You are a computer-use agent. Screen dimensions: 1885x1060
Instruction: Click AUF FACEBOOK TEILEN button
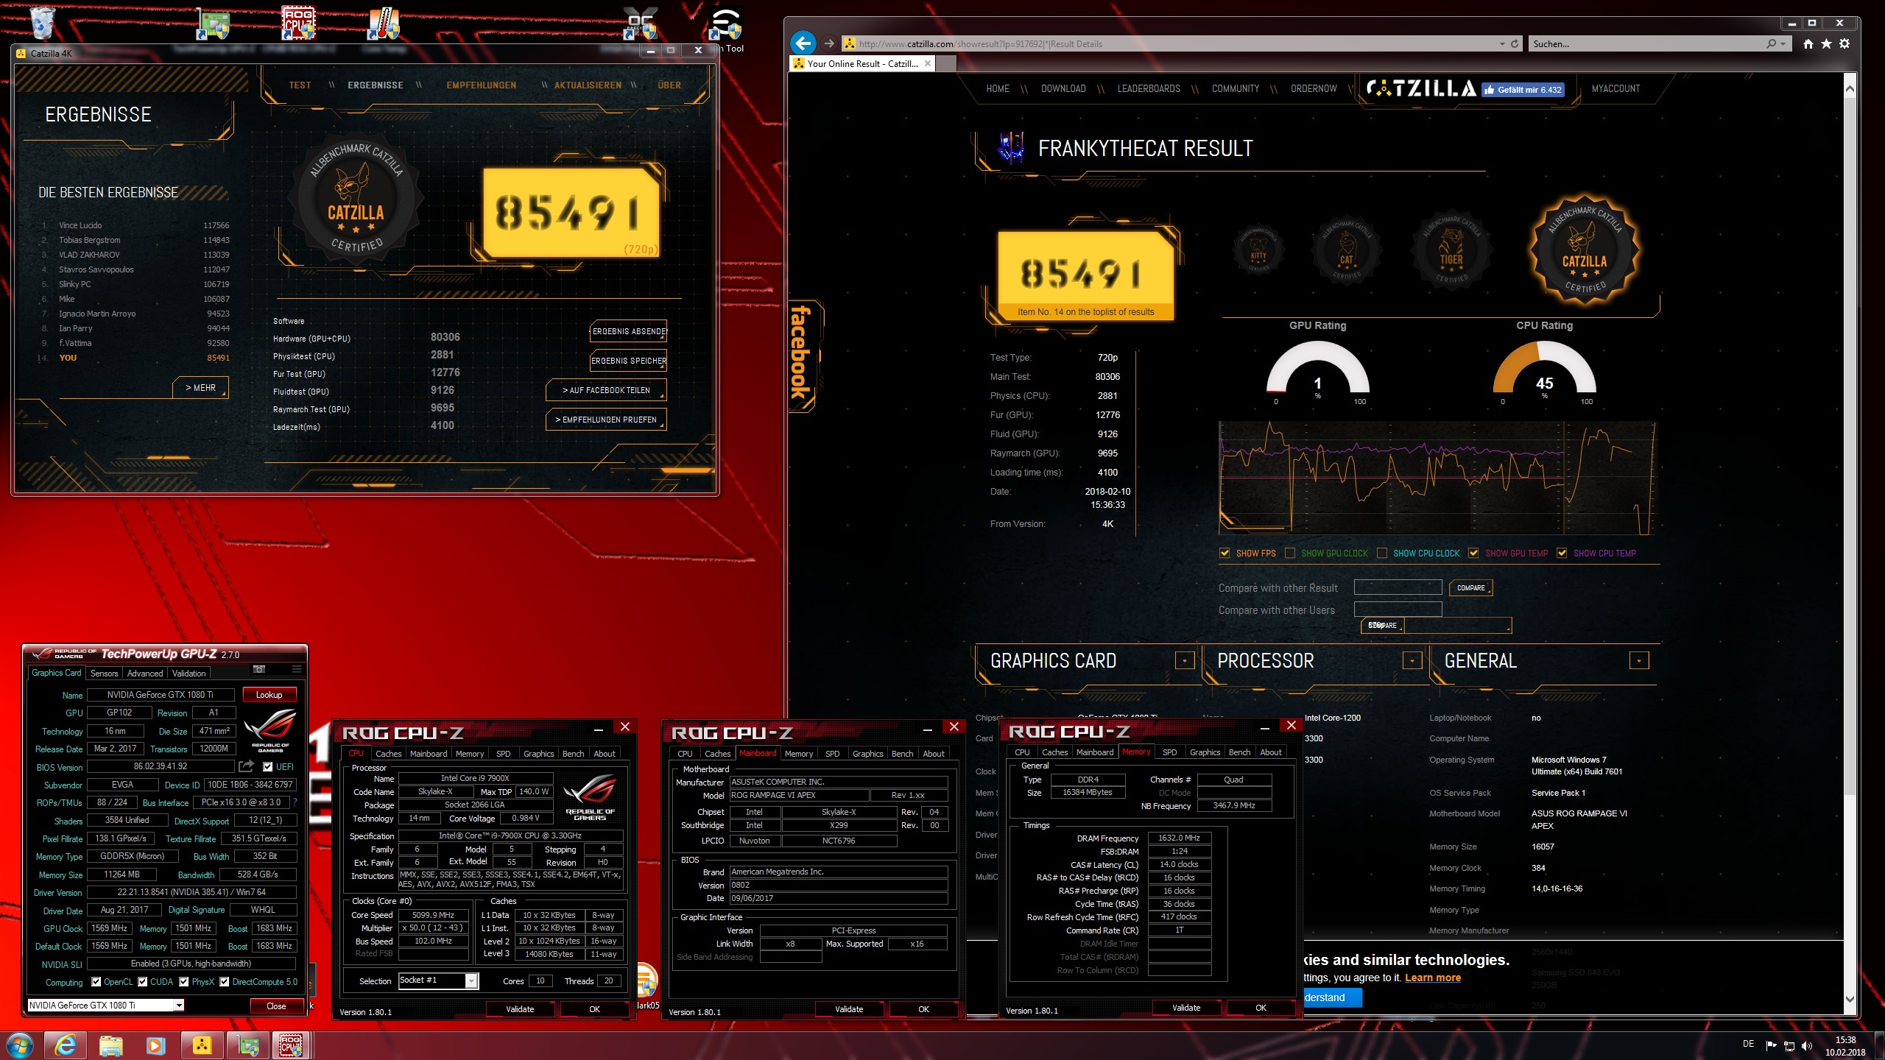click(x=606, y=390)
